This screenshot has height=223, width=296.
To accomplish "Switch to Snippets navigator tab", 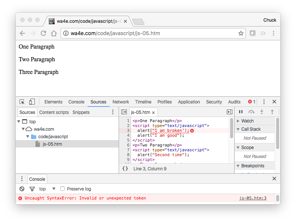I will [81, 112].
